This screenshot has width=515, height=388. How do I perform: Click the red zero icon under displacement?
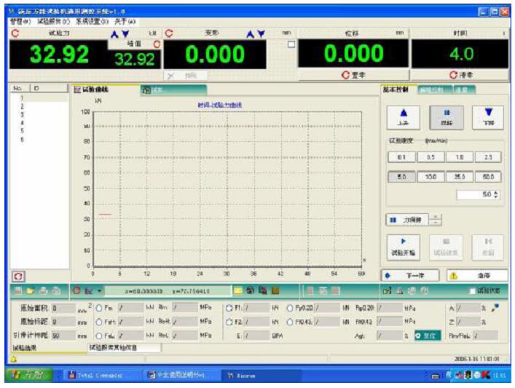click(x=345, y=75)
